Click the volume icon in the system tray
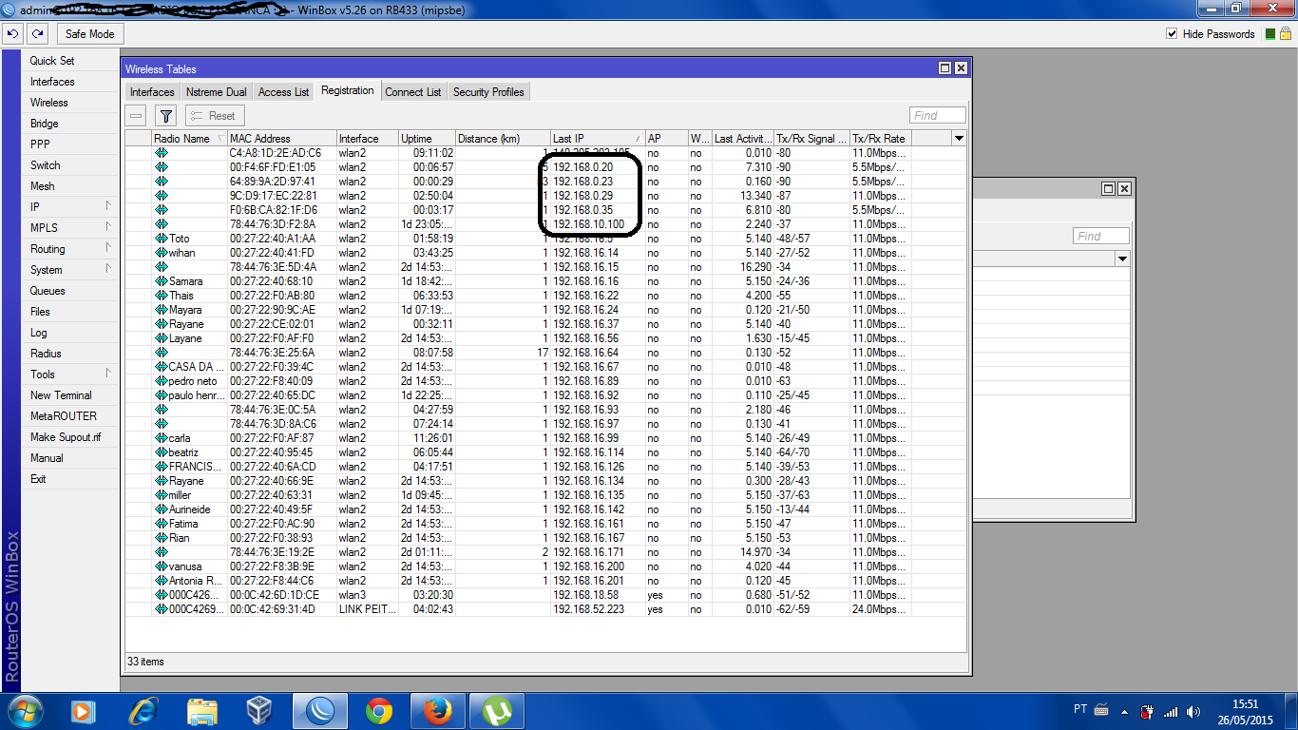Screen dimensions: 1298x730 1192,711
